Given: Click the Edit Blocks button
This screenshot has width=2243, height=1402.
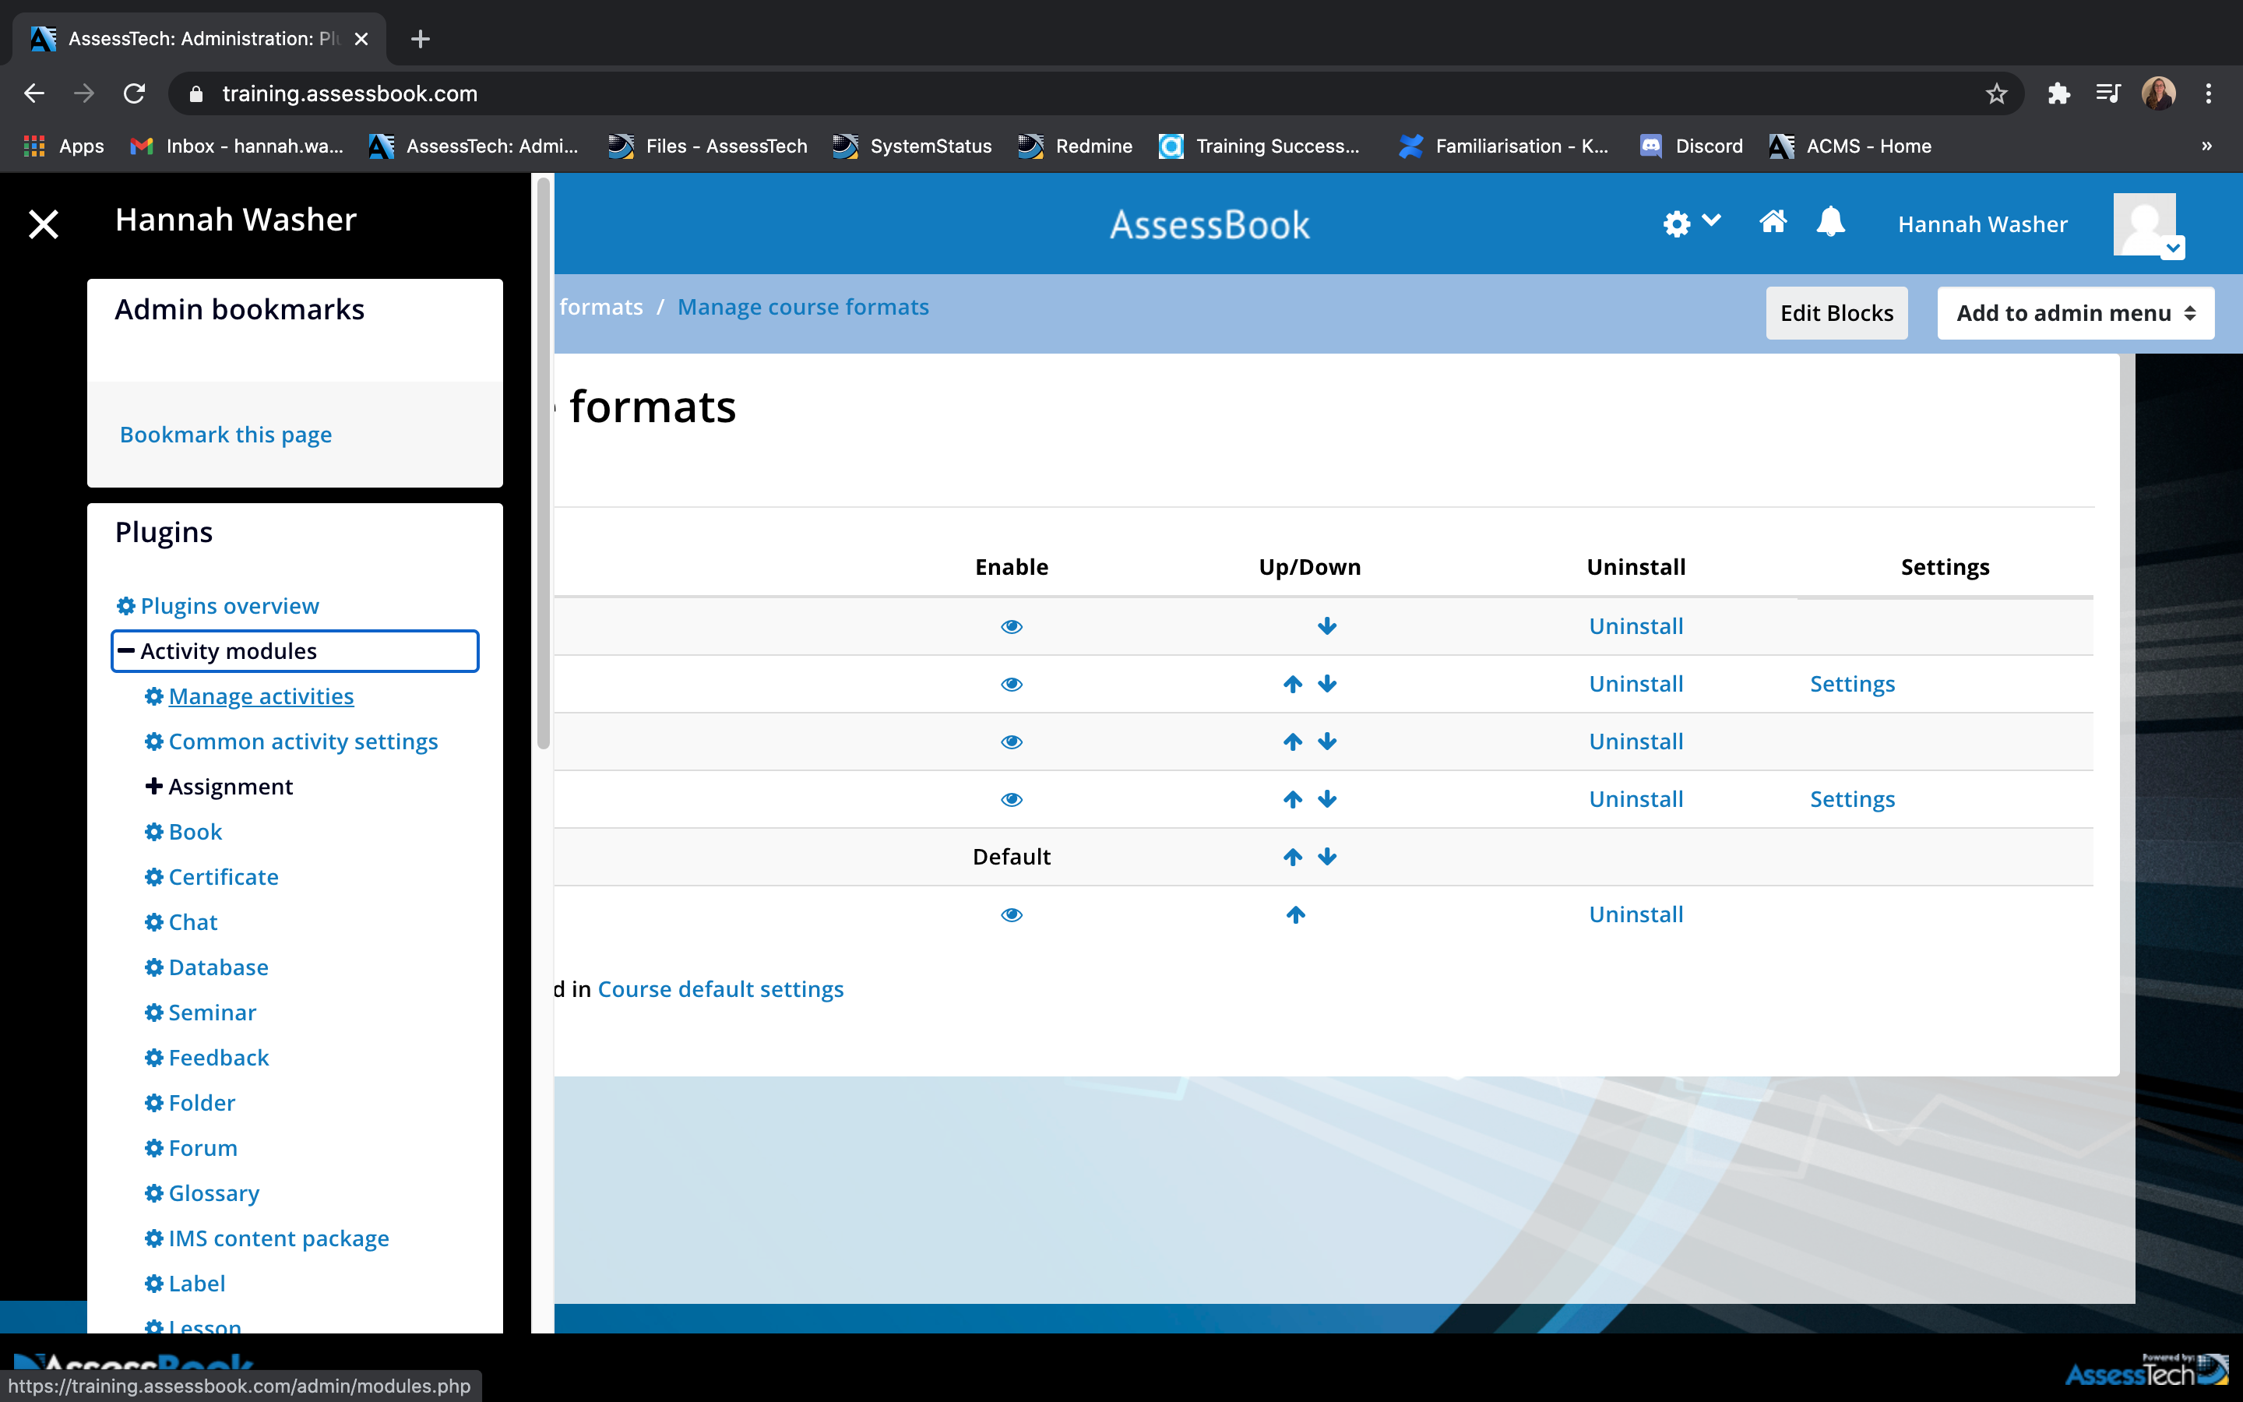Looking at the screenshot, I should coord(1836,313).
